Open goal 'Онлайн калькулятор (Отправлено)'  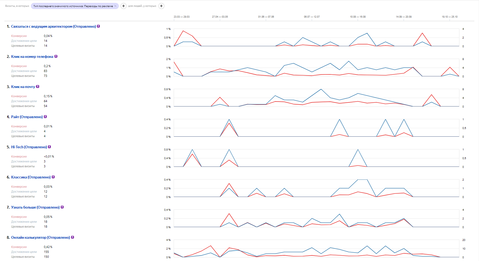tap(41, 237)
